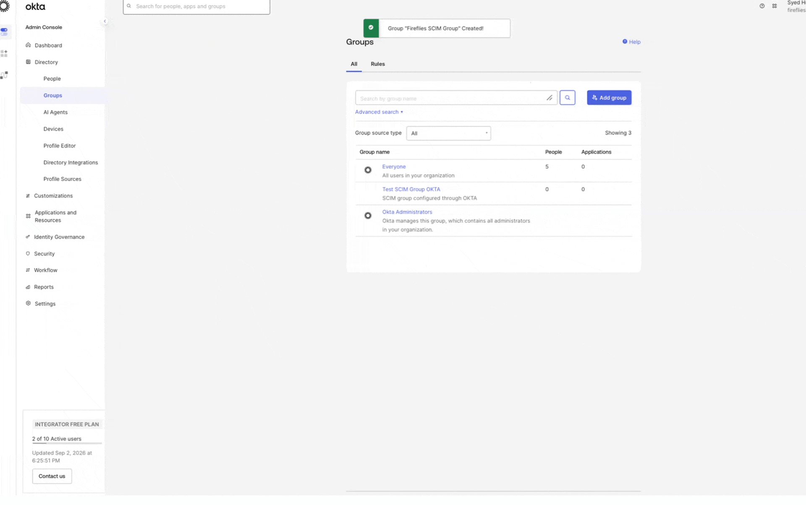
Task: Click the Applications and Resources grid icon
Action: 28,216
